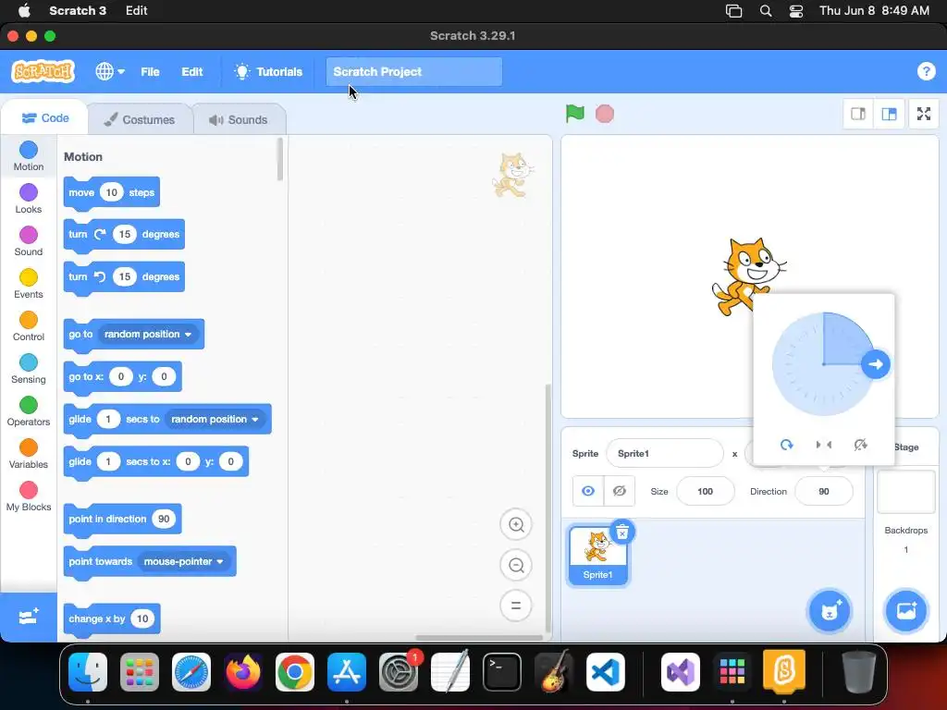
Task: Enter full screen stage mode
Action: pos(924,114)
